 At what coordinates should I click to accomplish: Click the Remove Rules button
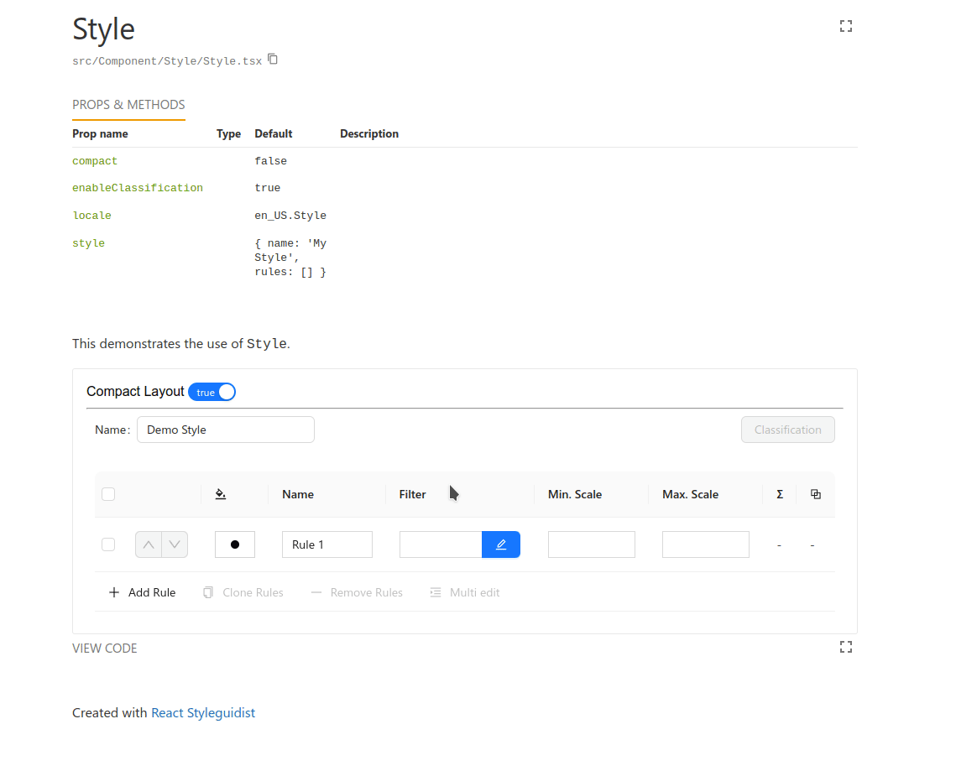point(357,592)
